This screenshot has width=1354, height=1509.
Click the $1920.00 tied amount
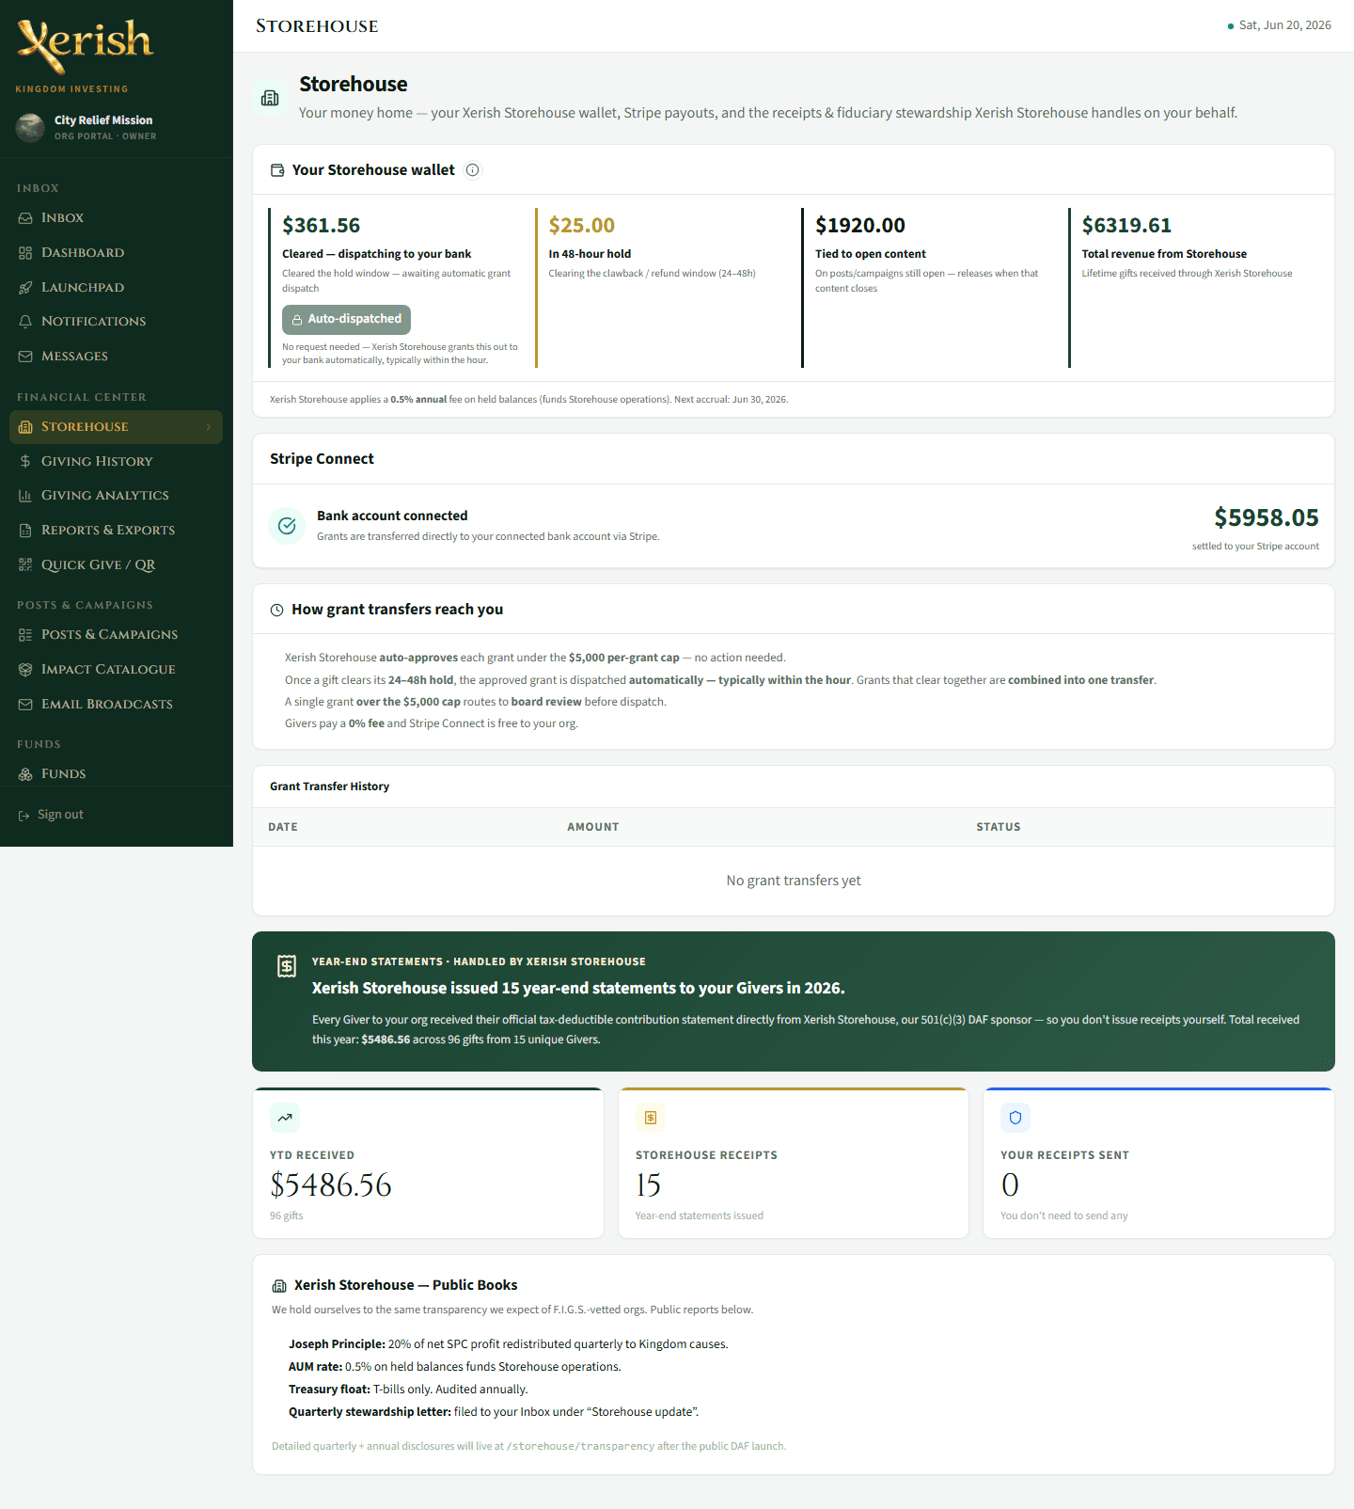click(860, 226)
